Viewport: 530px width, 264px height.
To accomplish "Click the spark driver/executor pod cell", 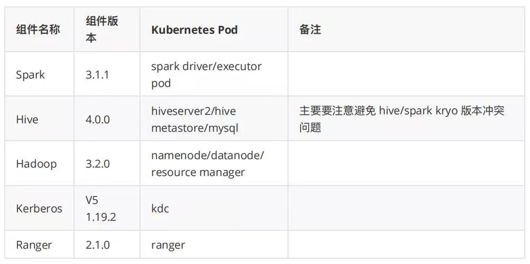I will pos(214,74).
